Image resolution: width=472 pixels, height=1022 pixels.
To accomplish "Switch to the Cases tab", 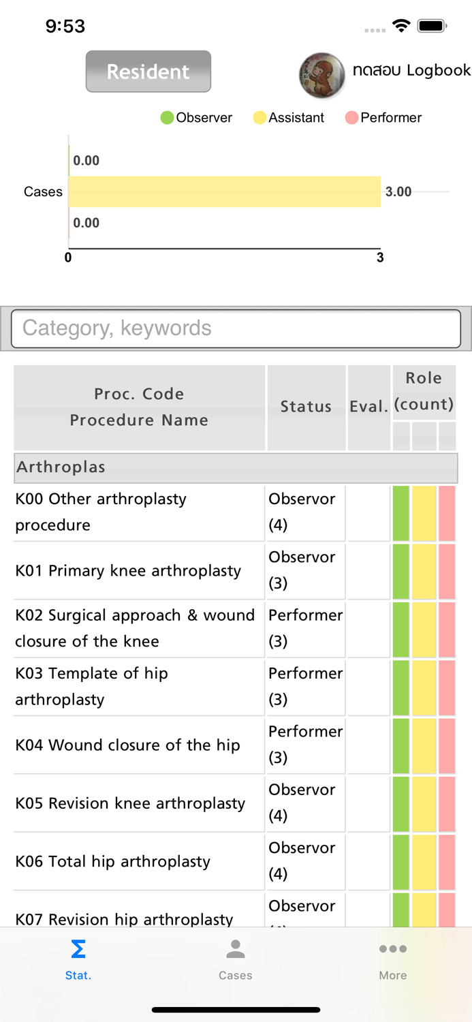I will tap(235, 961).
